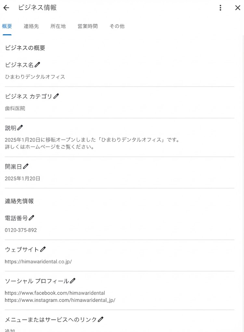Edit business name with pencil icon

tap(37, 65)
